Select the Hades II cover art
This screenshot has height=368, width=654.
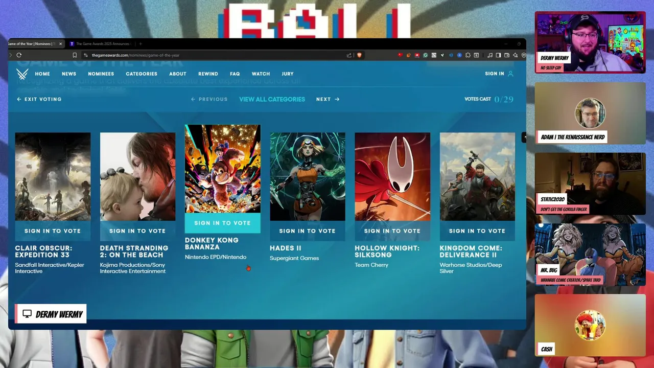[x=308, y=177]
